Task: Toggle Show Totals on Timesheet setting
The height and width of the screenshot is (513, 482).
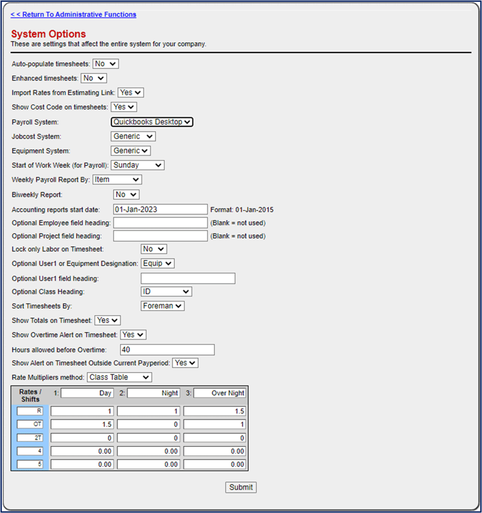Action: click(x=107, y=320)
